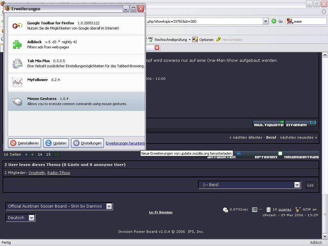Open Radio-Tifoso's member profile
Screen dimensions: 328x246
coord(59,173)
